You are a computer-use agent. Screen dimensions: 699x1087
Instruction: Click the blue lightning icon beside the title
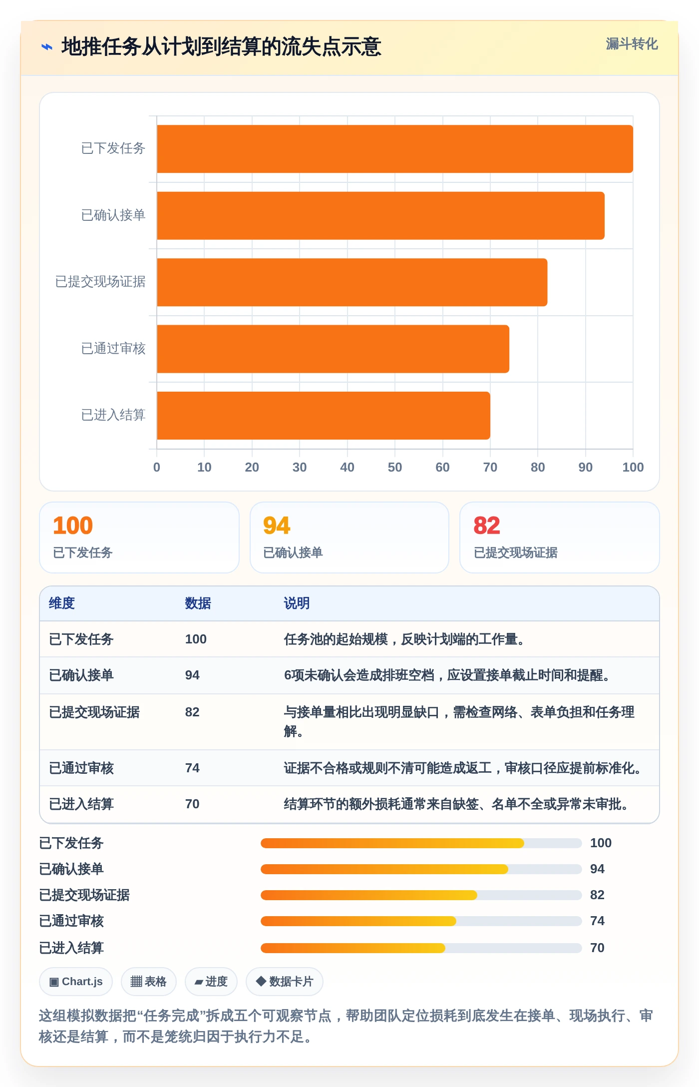(47, 47)
